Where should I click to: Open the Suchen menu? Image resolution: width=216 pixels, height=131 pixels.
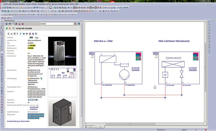tap(49, 4)
